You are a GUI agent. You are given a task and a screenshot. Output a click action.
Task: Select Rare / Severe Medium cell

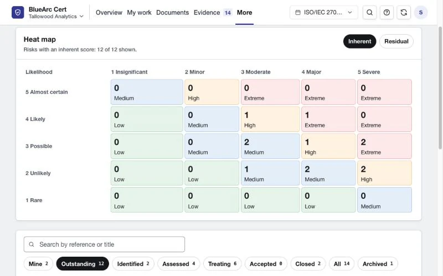coord(384,200)
